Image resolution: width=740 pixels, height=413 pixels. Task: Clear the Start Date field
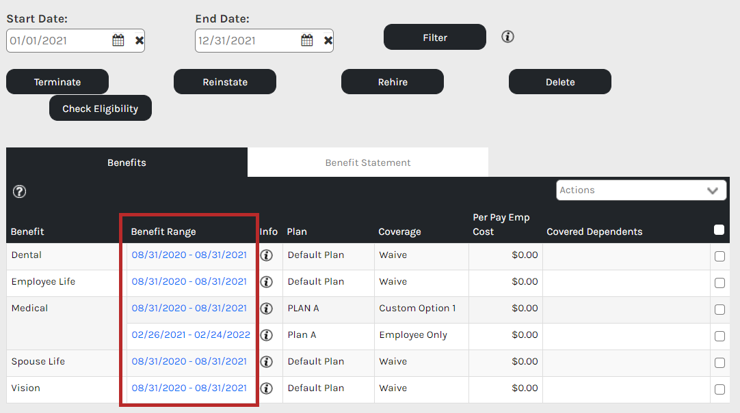point(140,40)
